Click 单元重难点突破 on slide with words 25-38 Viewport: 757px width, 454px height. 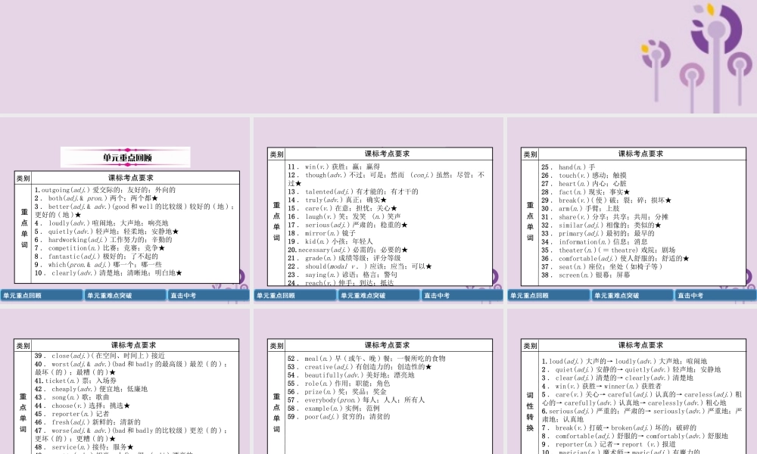(632, 296)
